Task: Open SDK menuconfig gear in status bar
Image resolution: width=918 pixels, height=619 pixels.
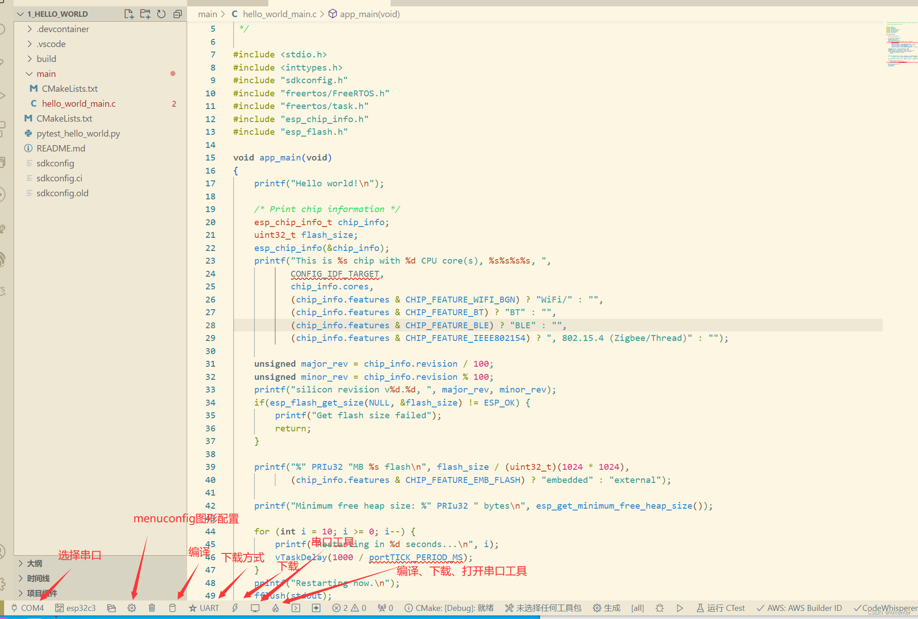Action: (x=132, y=608)
